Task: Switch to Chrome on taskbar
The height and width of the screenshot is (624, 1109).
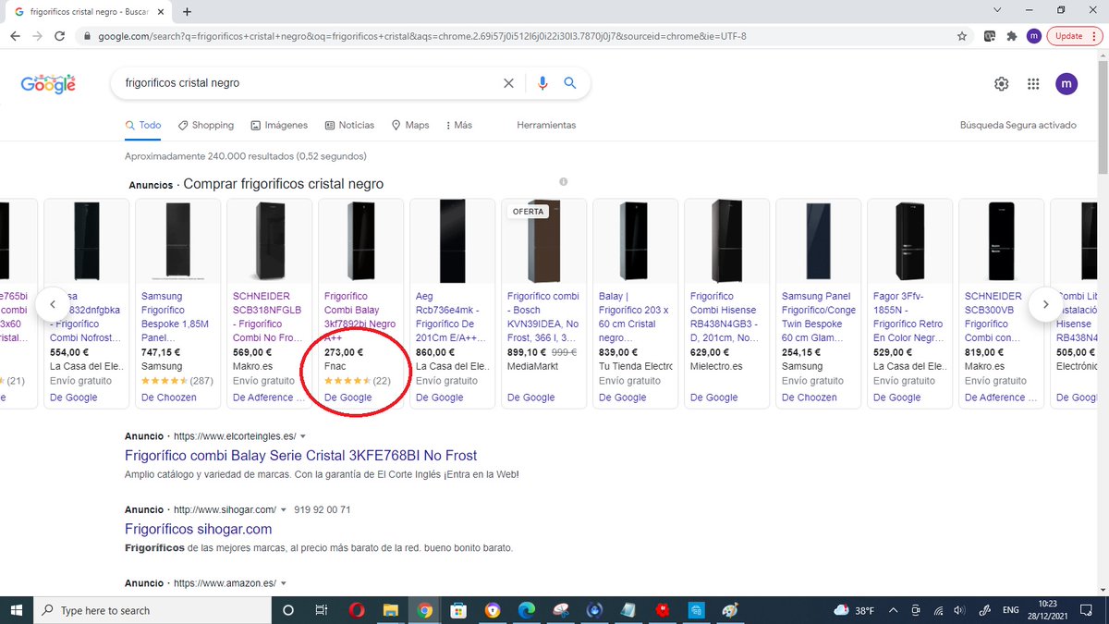Action: 424,610
